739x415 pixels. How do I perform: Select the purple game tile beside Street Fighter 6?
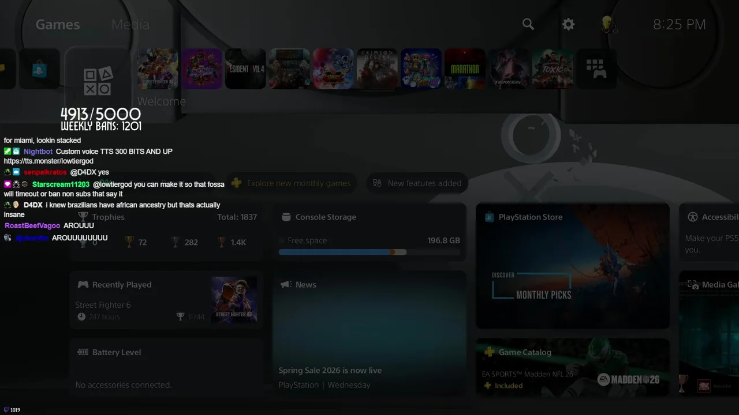201,69
